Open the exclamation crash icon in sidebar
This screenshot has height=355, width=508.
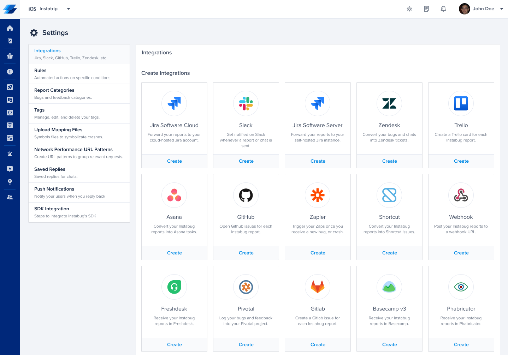coord(10,72)
